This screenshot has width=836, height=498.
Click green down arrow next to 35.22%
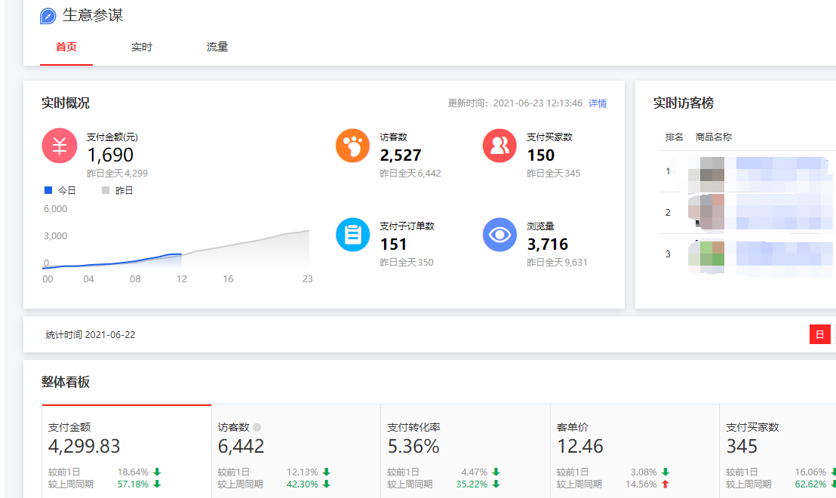coord(496,484)
